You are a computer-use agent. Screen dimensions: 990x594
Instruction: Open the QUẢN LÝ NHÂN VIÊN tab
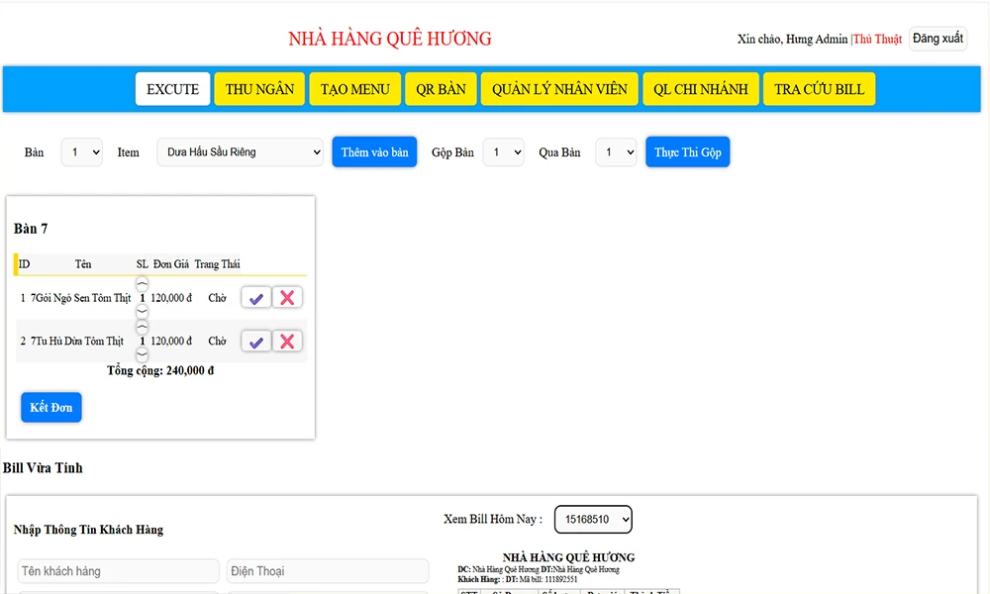pyautogui.click(x=559, y=89)
